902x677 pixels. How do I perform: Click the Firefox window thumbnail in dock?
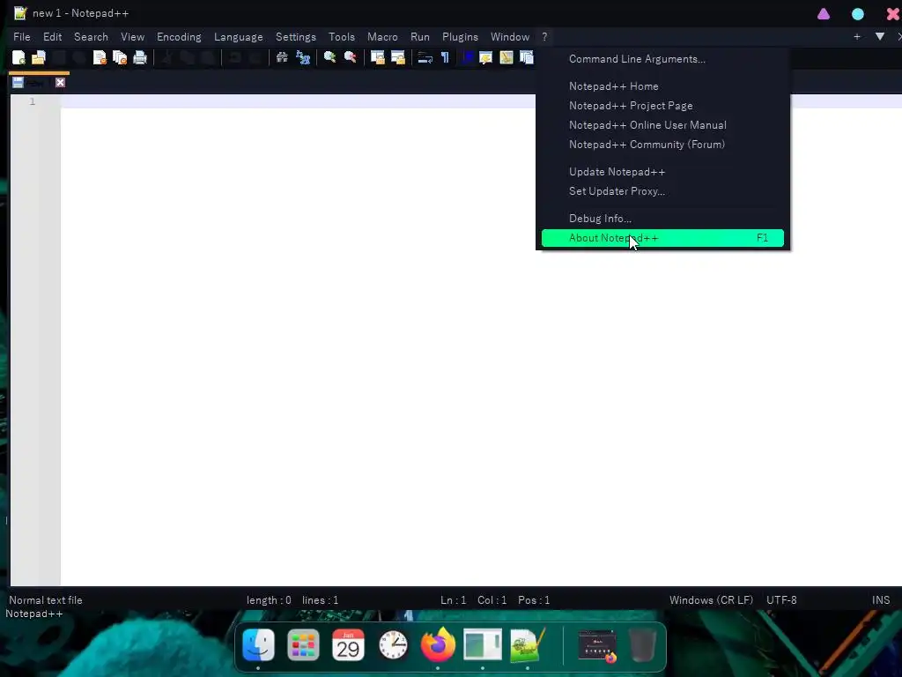597,646
